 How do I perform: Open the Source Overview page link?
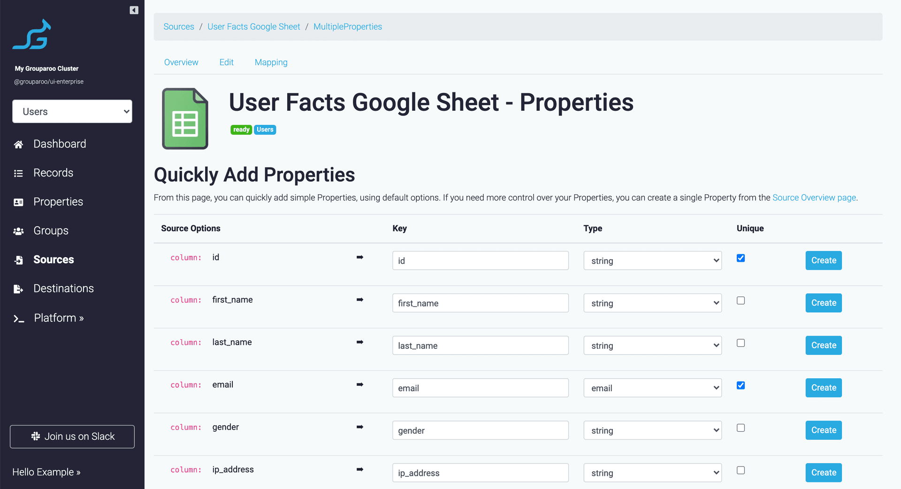pyautogui.click(x=814, y=198)
